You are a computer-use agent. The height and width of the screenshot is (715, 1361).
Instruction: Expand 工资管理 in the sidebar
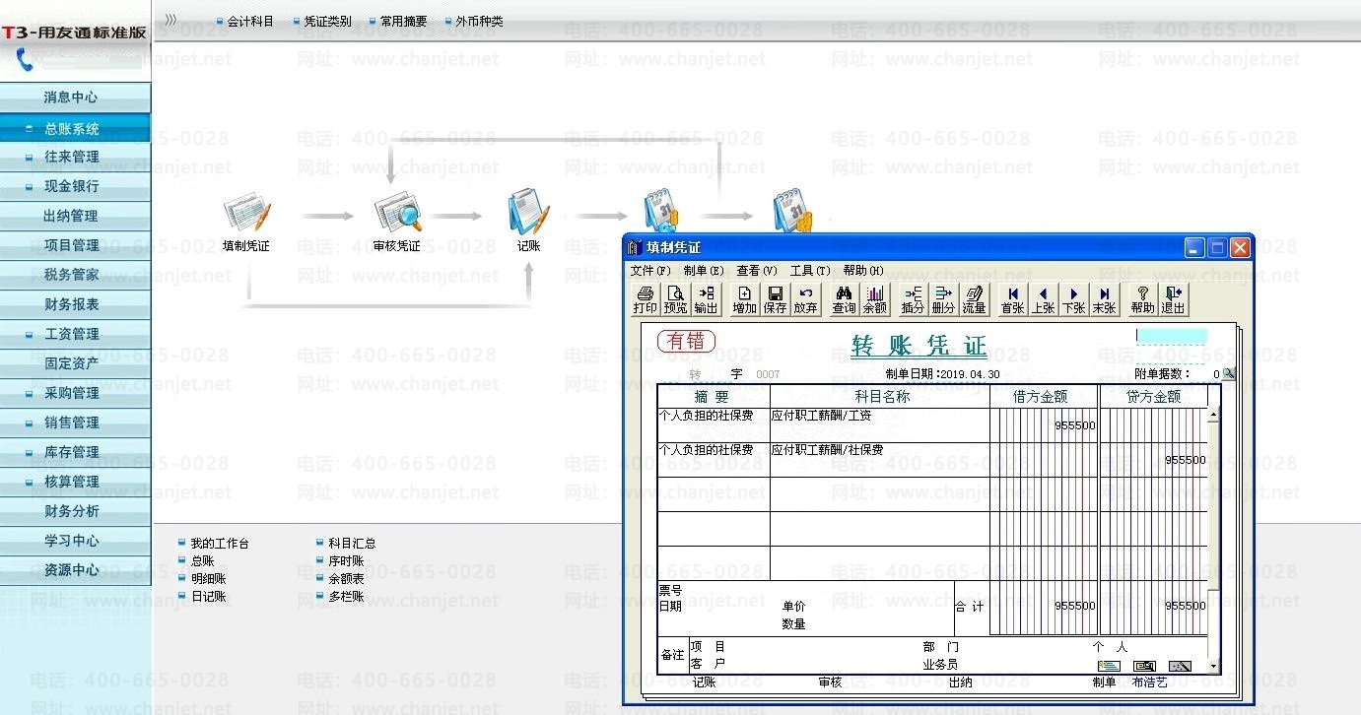[x=76, y=334]
